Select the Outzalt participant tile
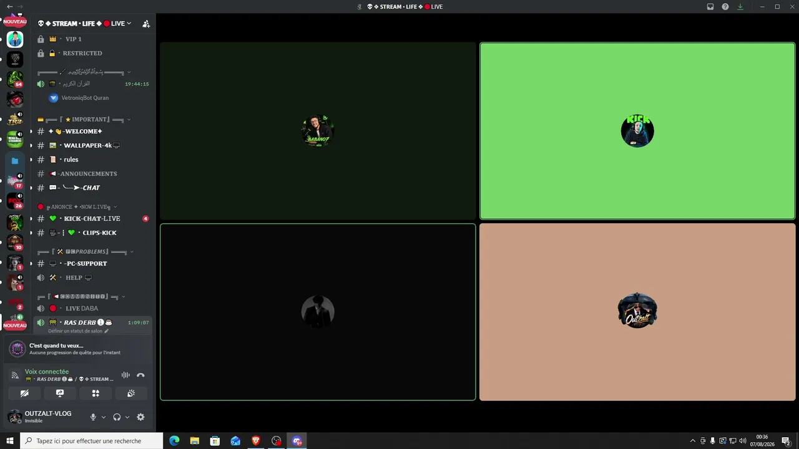The width and height of the screenshot is (799, 449). tap(637, 312)
